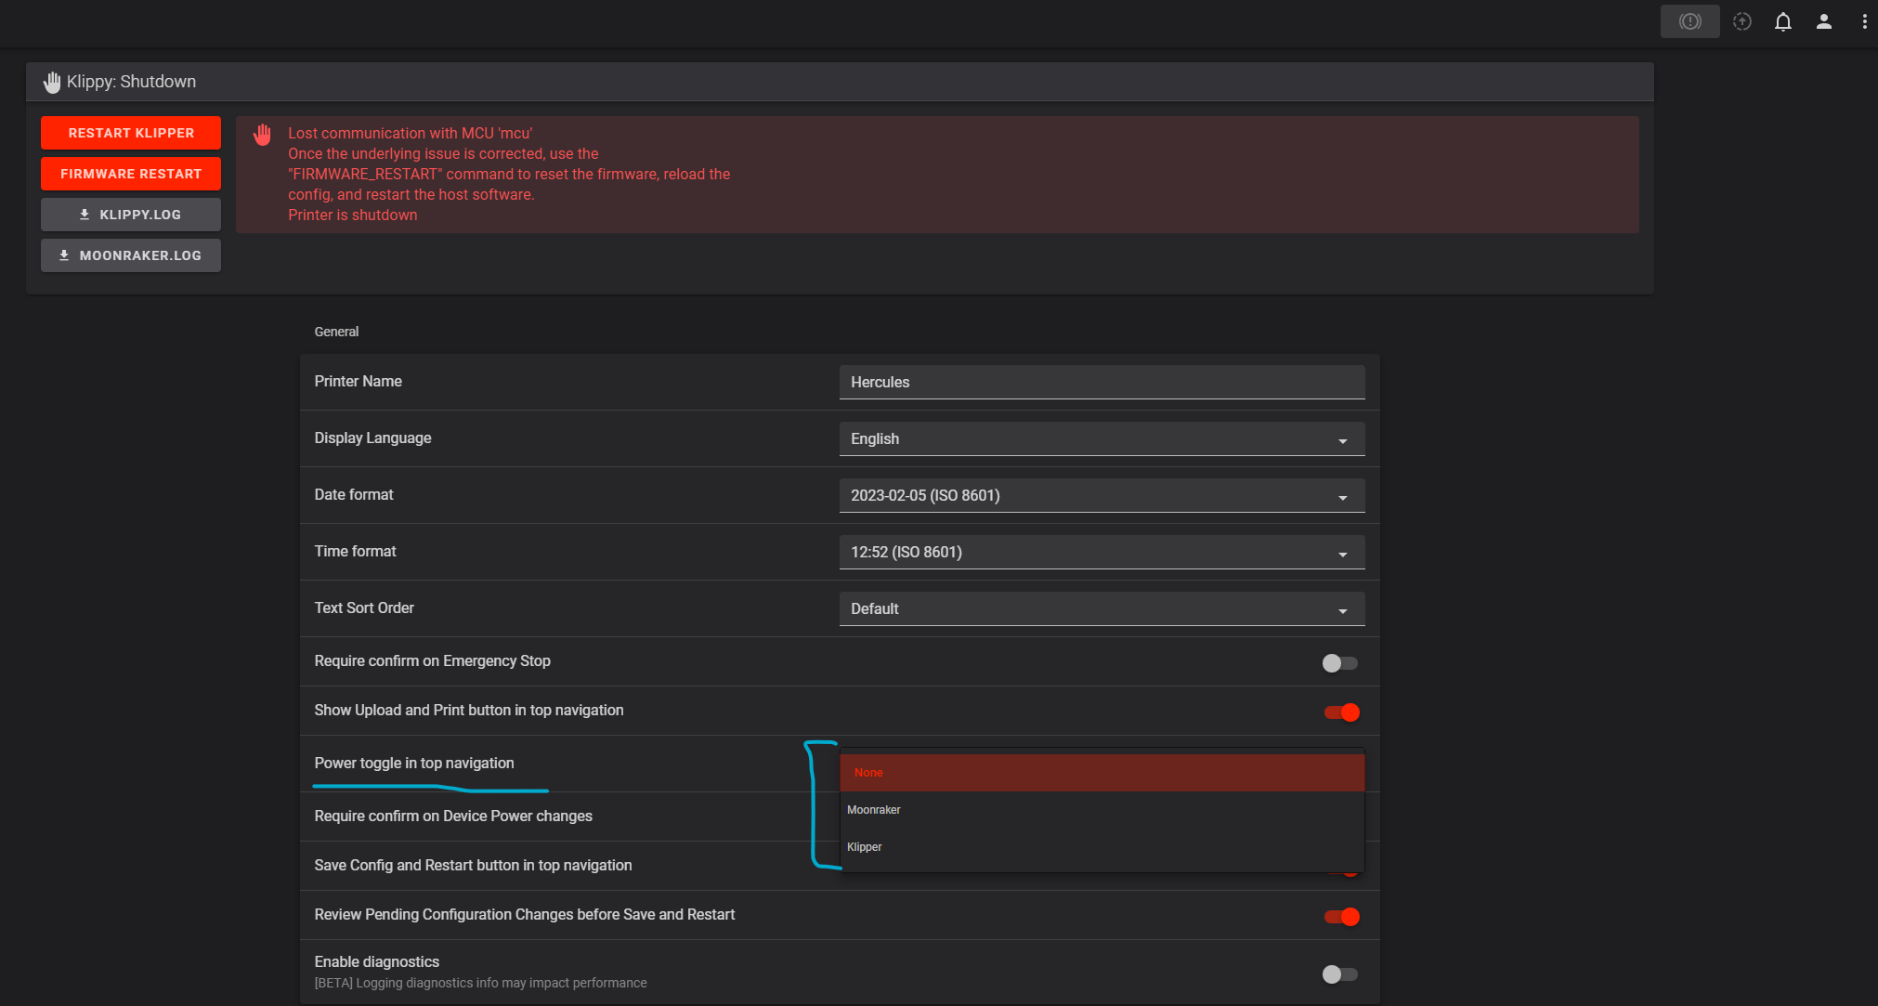Open the Date format dropdown
The image size is (1878, 1006).
click(1101, 496)
